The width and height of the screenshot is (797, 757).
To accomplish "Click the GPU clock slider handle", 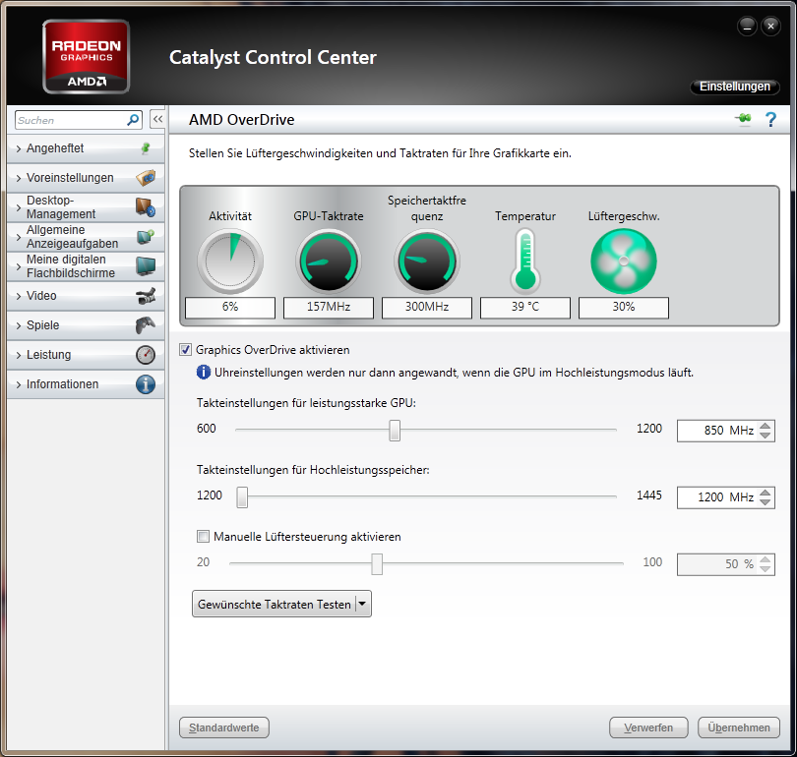I will click(395, 431).
